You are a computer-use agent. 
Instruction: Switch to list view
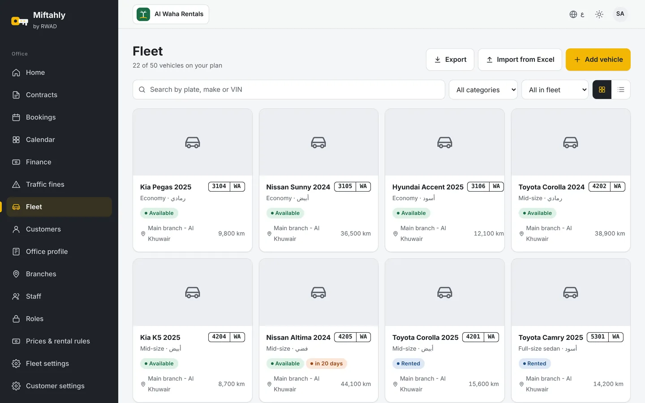pyautogui.click(x=621, y=90)
